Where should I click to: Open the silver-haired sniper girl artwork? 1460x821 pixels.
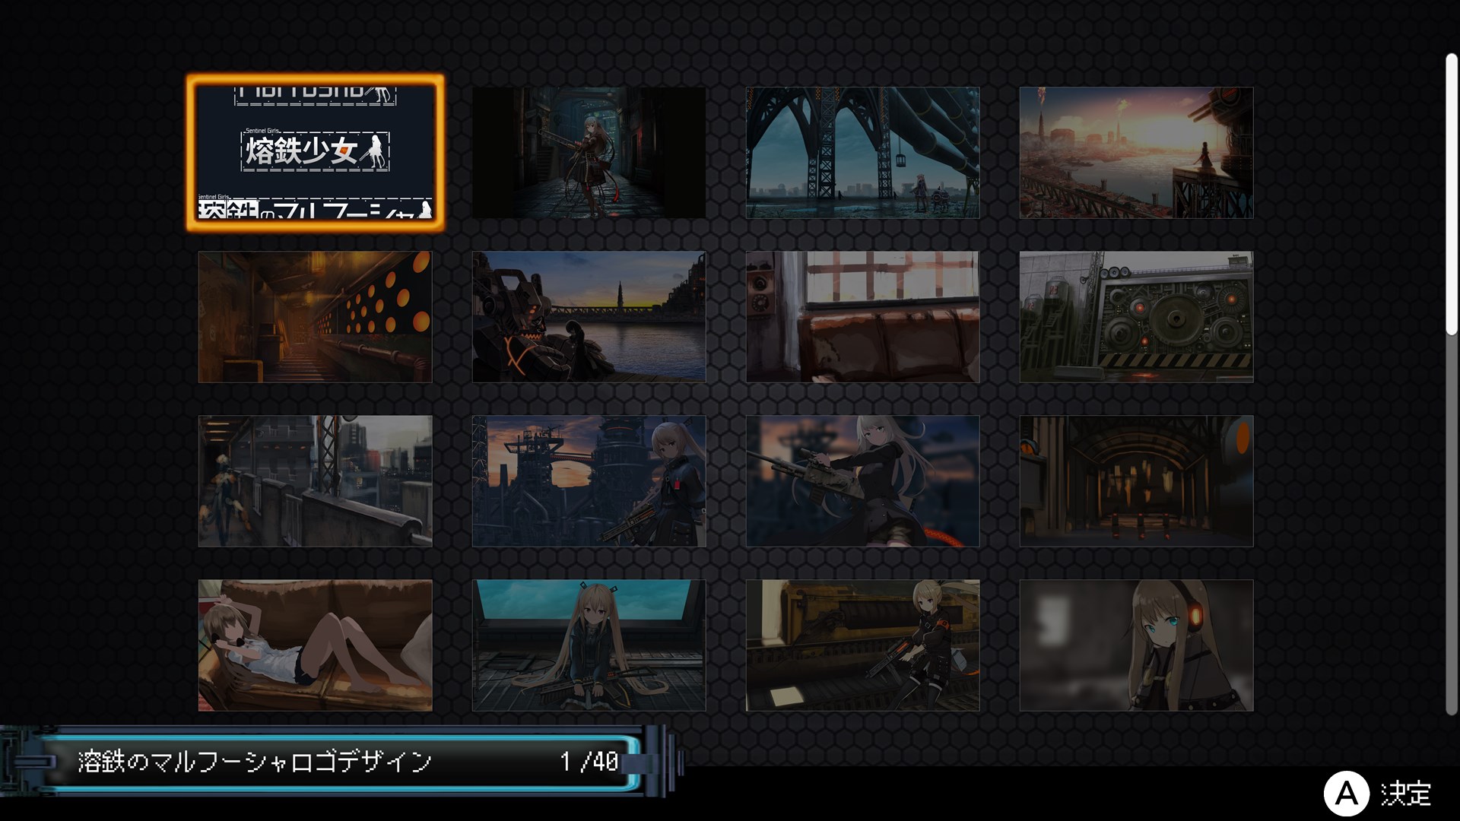tap(862, 481)
